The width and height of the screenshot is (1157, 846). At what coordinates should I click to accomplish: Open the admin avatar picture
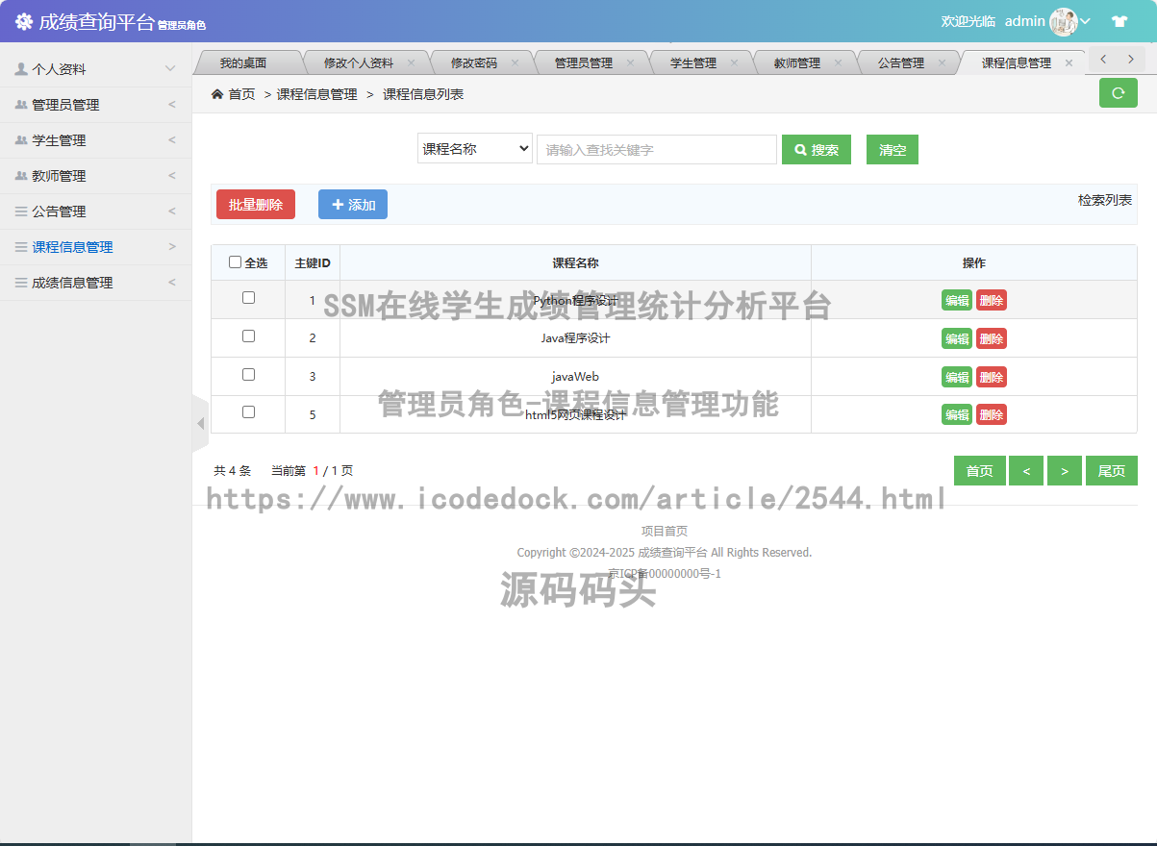(x=1064, y=21)
